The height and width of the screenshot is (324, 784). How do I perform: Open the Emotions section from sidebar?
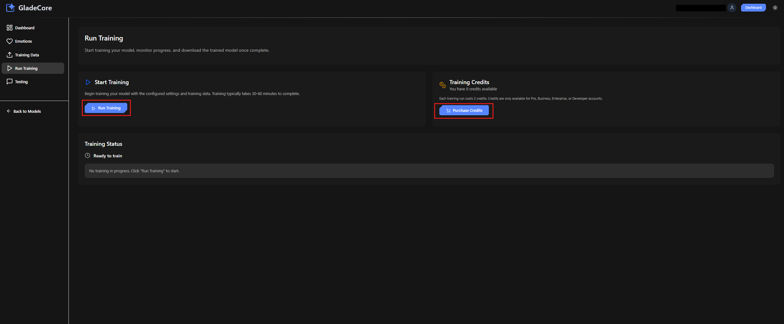pyautogui.click(x=23, y=41)
